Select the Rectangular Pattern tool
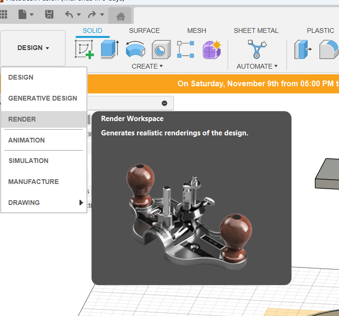 coord(186,50)
